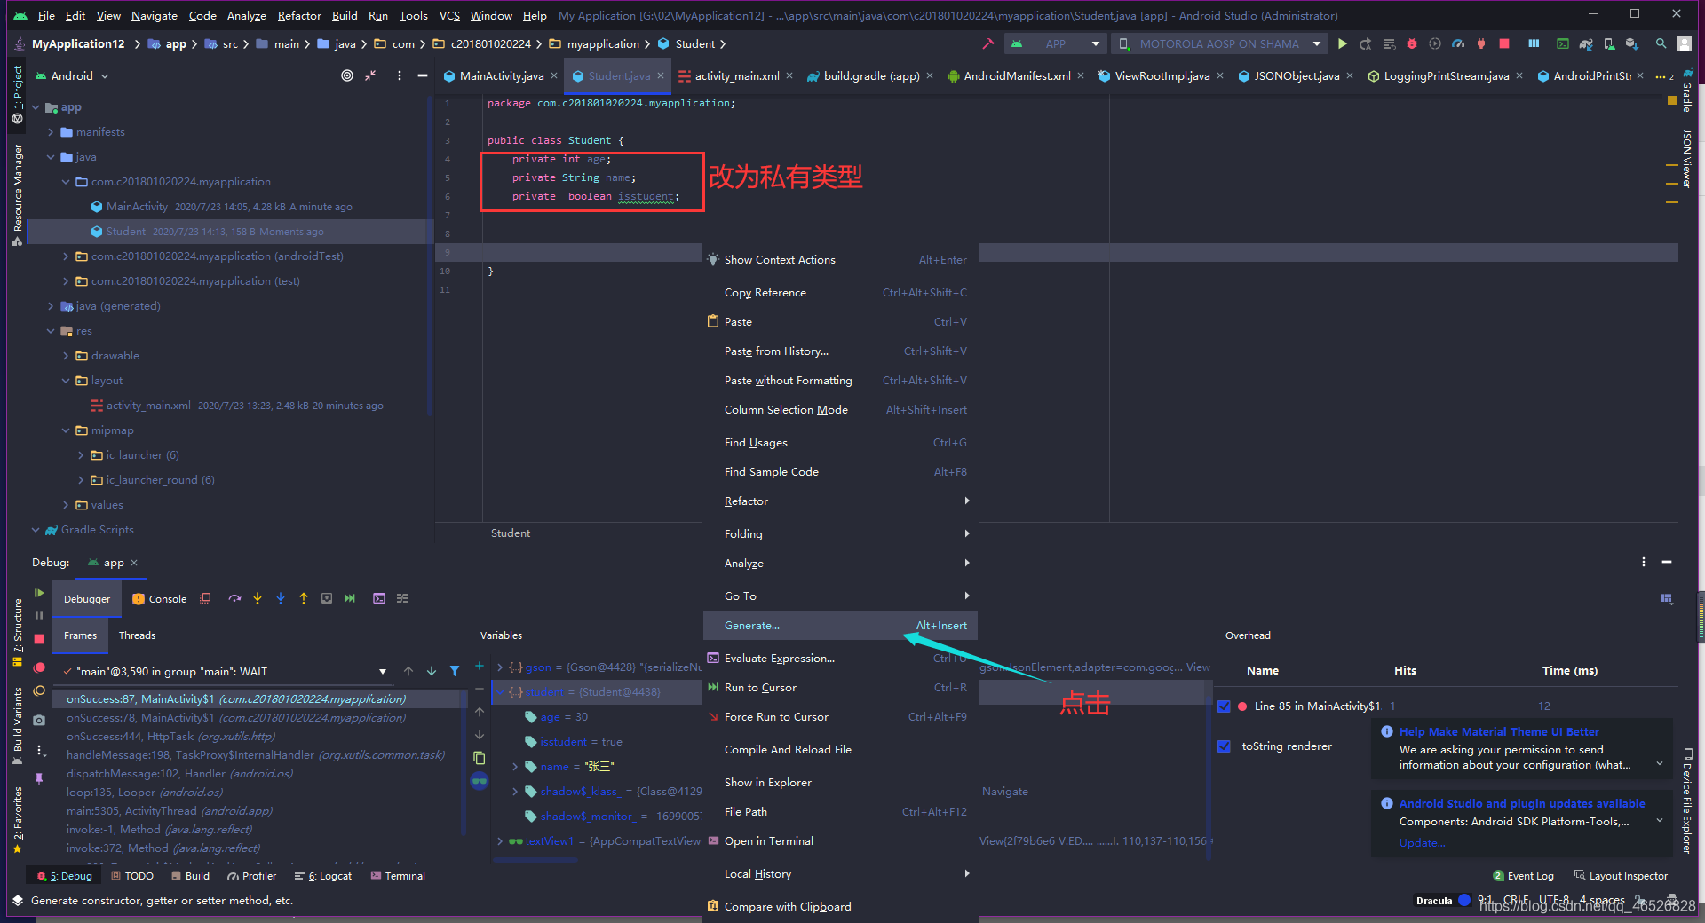The width and height of the screenshot is (1705, 923).
Task: Select onSuccess:78 frame in Frames list
Action: point(259,718)
